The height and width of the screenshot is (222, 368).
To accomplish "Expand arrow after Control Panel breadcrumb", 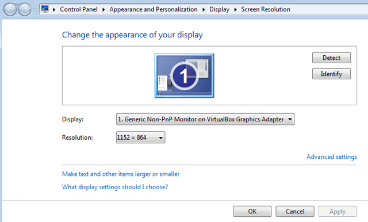I will click(103, 10).
